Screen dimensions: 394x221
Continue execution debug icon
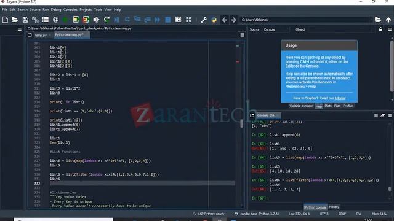(x=158, y=20)
